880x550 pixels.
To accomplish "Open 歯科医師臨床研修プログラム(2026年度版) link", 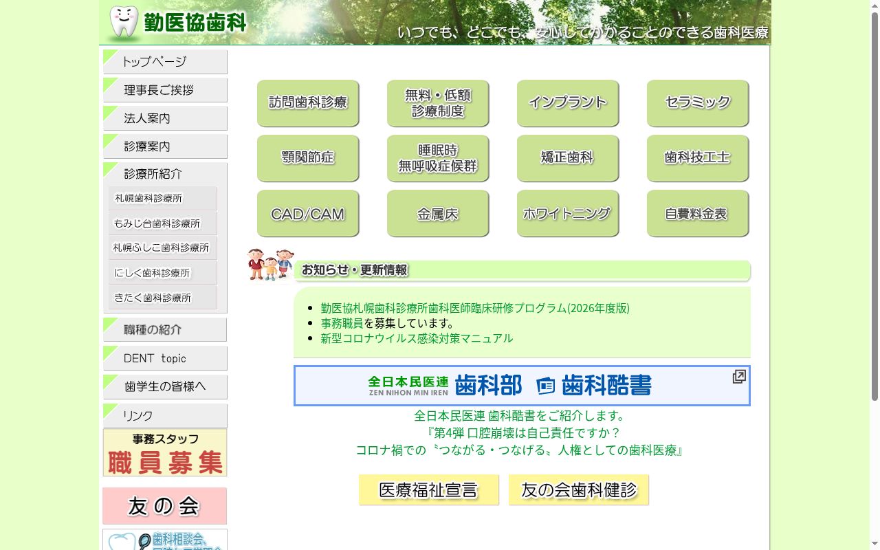I will pyautogui.click(x=475, y=308).
